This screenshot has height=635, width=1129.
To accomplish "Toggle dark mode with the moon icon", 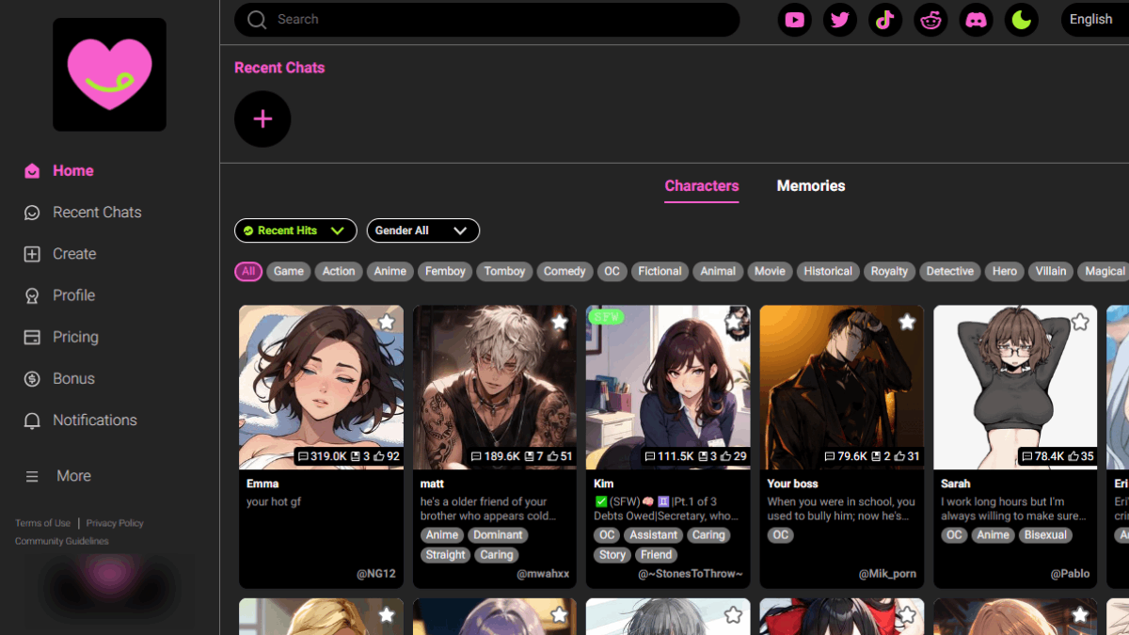I will tap(1021, 20).
